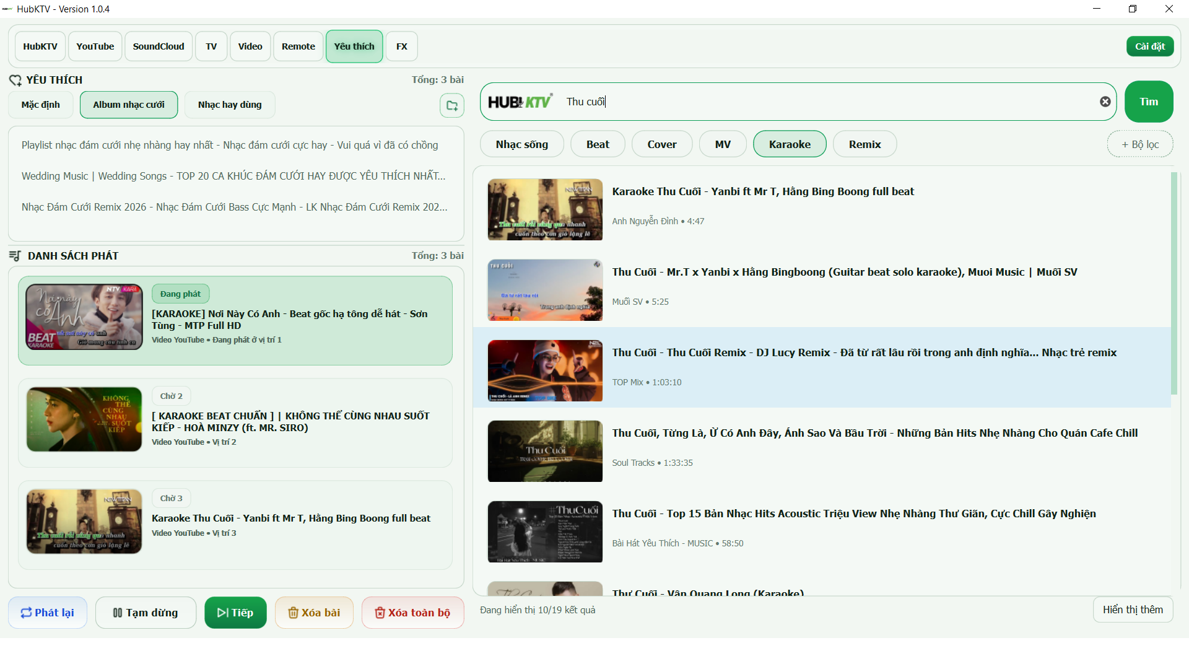Close the HubKTV window

click(1169, 9)
